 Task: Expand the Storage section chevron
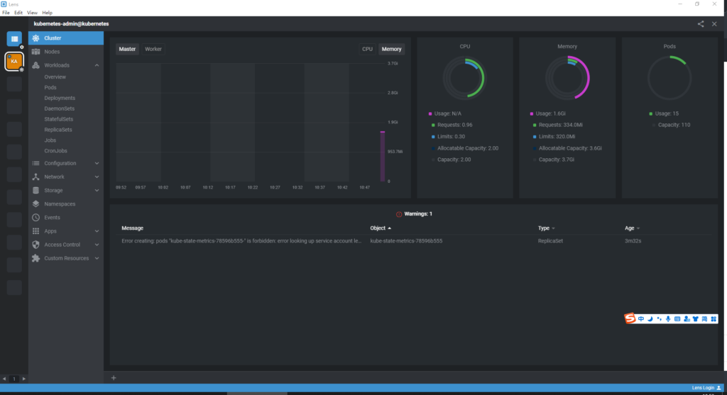(x=97, y=190)
